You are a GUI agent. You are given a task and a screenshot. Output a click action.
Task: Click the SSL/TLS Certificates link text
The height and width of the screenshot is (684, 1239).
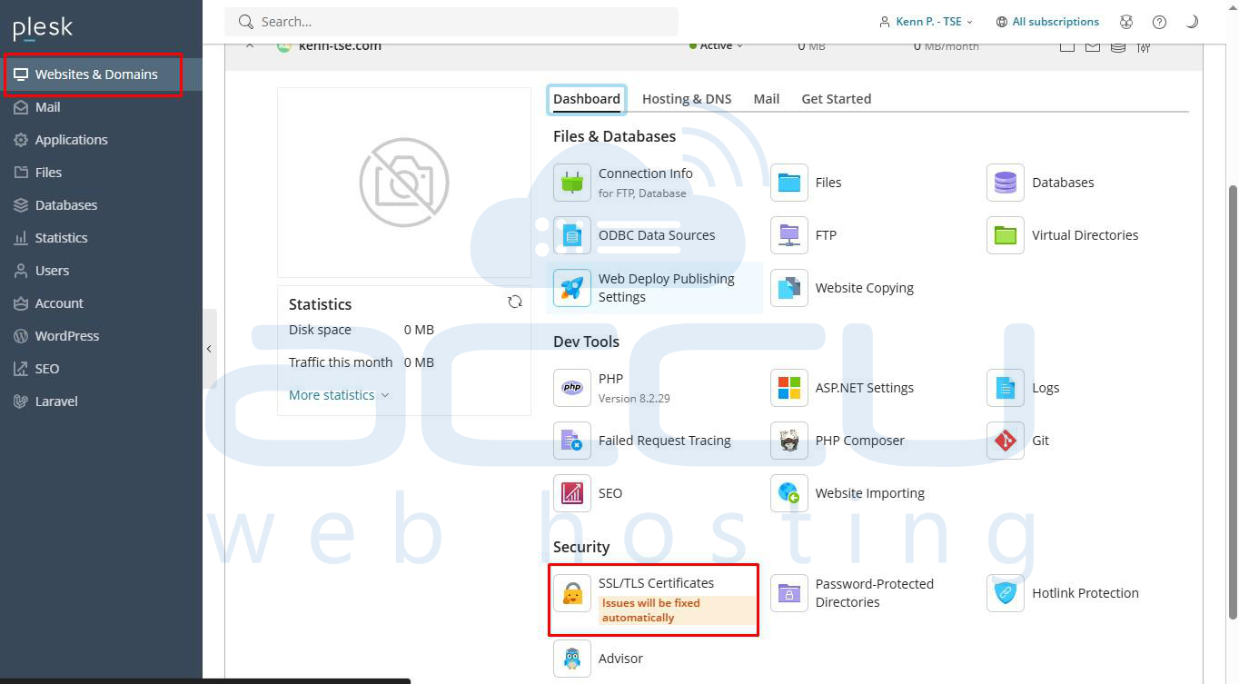(656, 583)
